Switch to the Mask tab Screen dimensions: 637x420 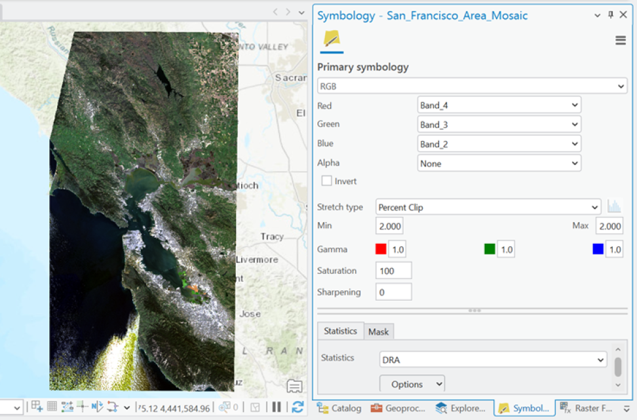point(379,332)
